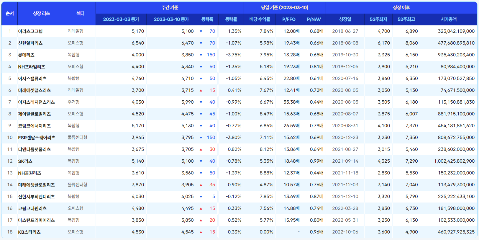Viewport: 479px width, 240px height.
Task: Open the 신한알파리츠 REIT name
Action: click(x=30, y=43)
